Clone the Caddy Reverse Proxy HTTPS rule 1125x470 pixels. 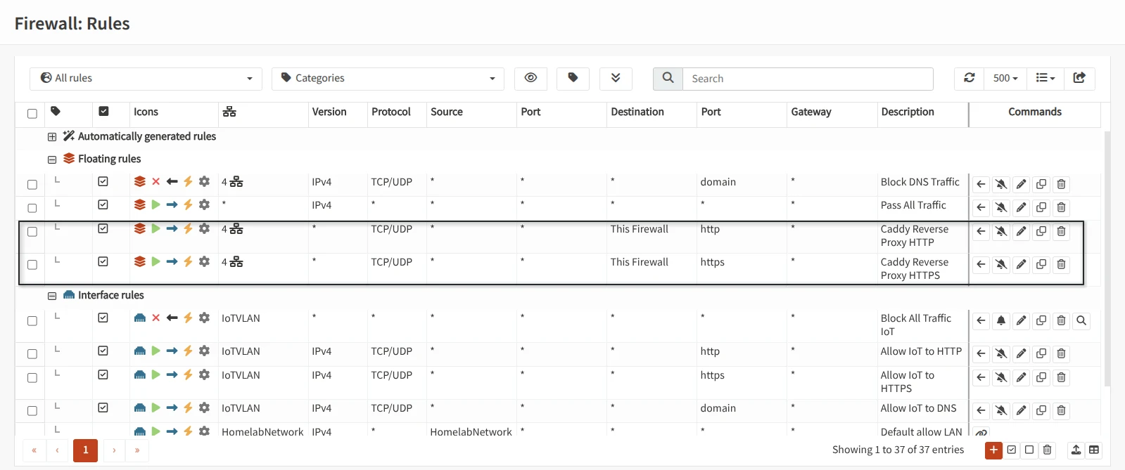click(x=1041, y=264)
